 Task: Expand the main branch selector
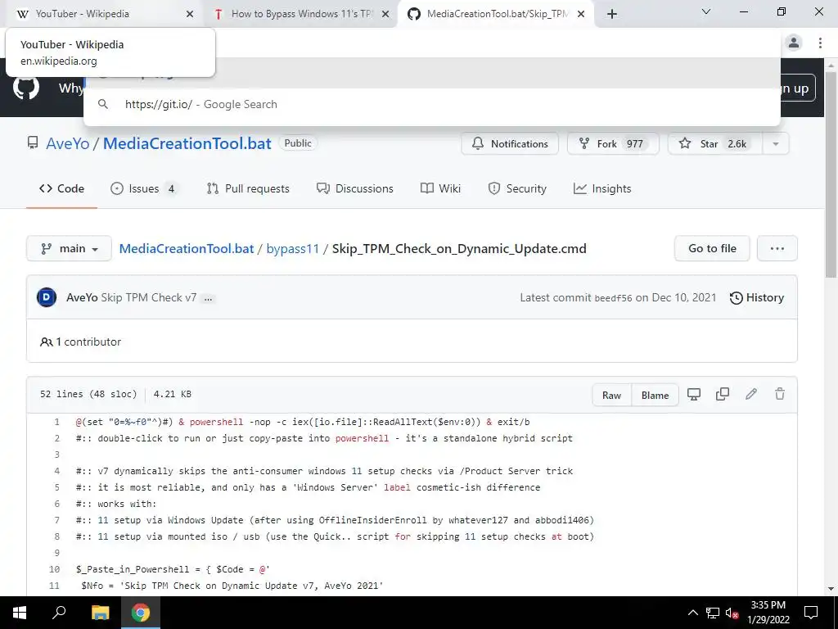tap(69, 249)
